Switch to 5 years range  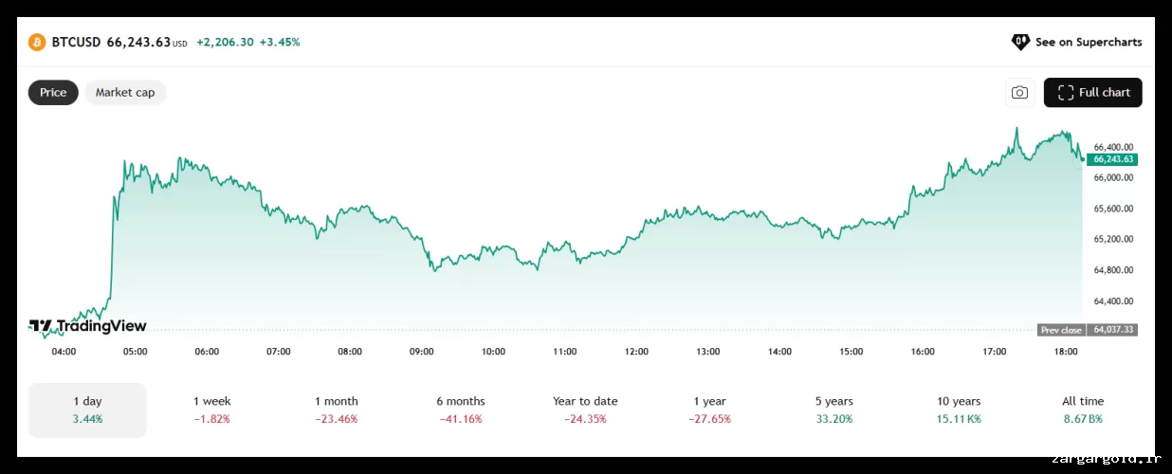point(833,410)
